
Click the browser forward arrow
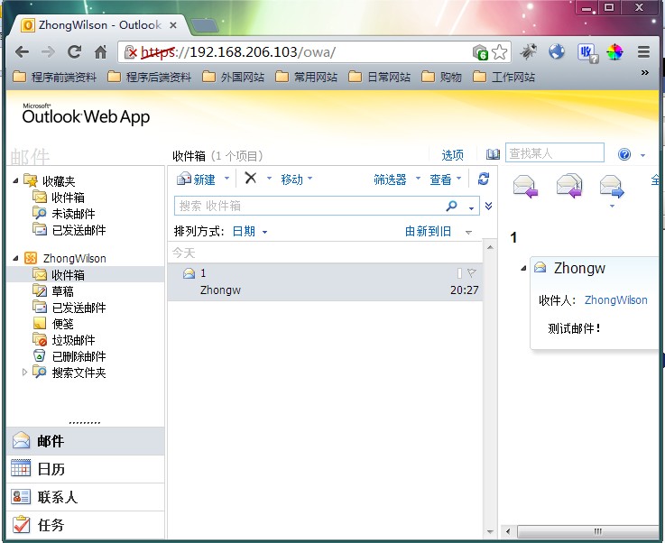(48, 52)
